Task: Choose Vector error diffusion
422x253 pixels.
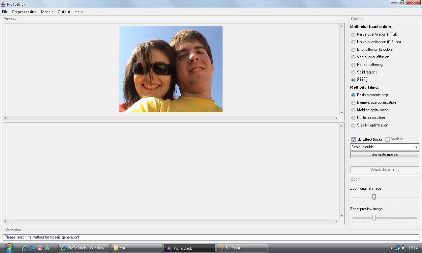Action: [353, 57]
